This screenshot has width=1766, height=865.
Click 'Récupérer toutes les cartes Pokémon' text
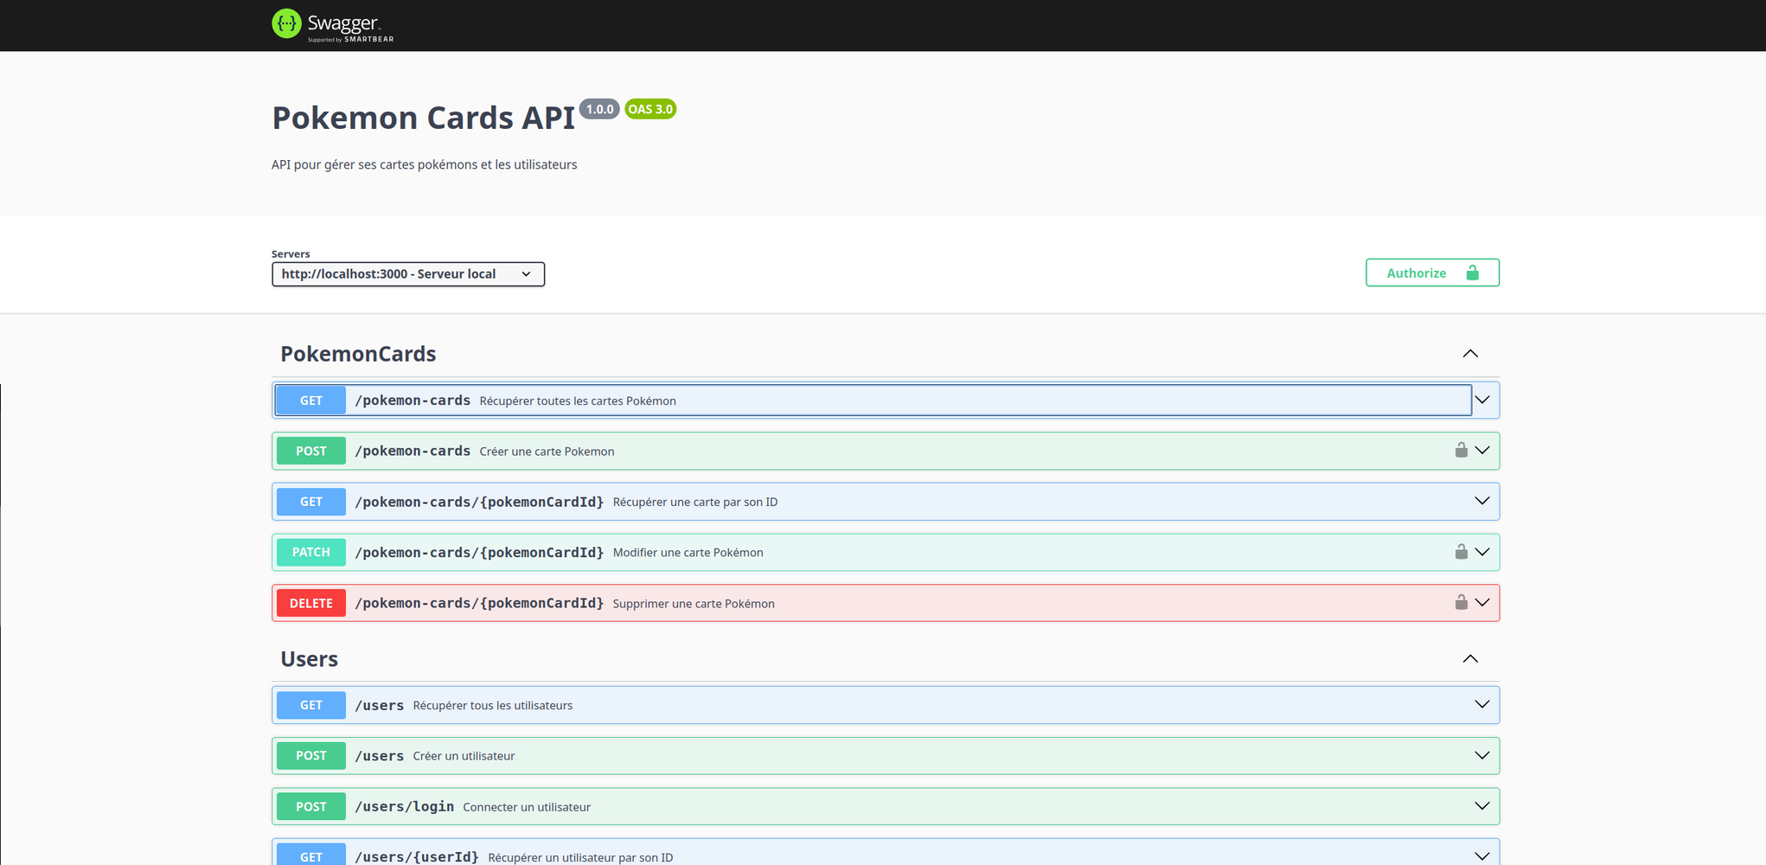(578, 400)
